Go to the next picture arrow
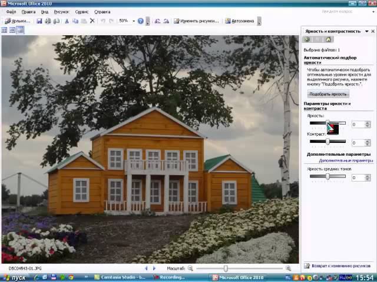Image resolution: width=377 pixels, height=282 pixels. pyautogui.click(x=154, y=268)
